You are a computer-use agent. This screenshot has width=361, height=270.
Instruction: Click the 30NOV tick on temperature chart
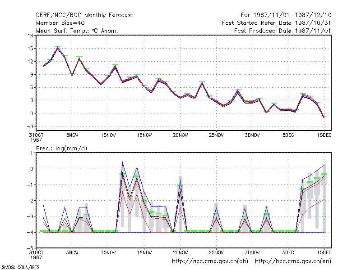(x=252, y=135)
